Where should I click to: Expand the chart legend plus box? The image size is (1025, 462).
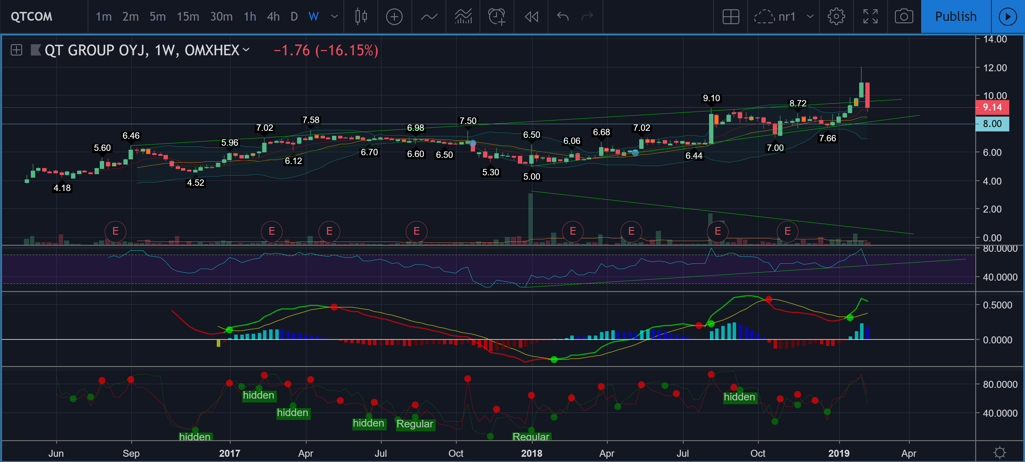(x=16, y=50)
